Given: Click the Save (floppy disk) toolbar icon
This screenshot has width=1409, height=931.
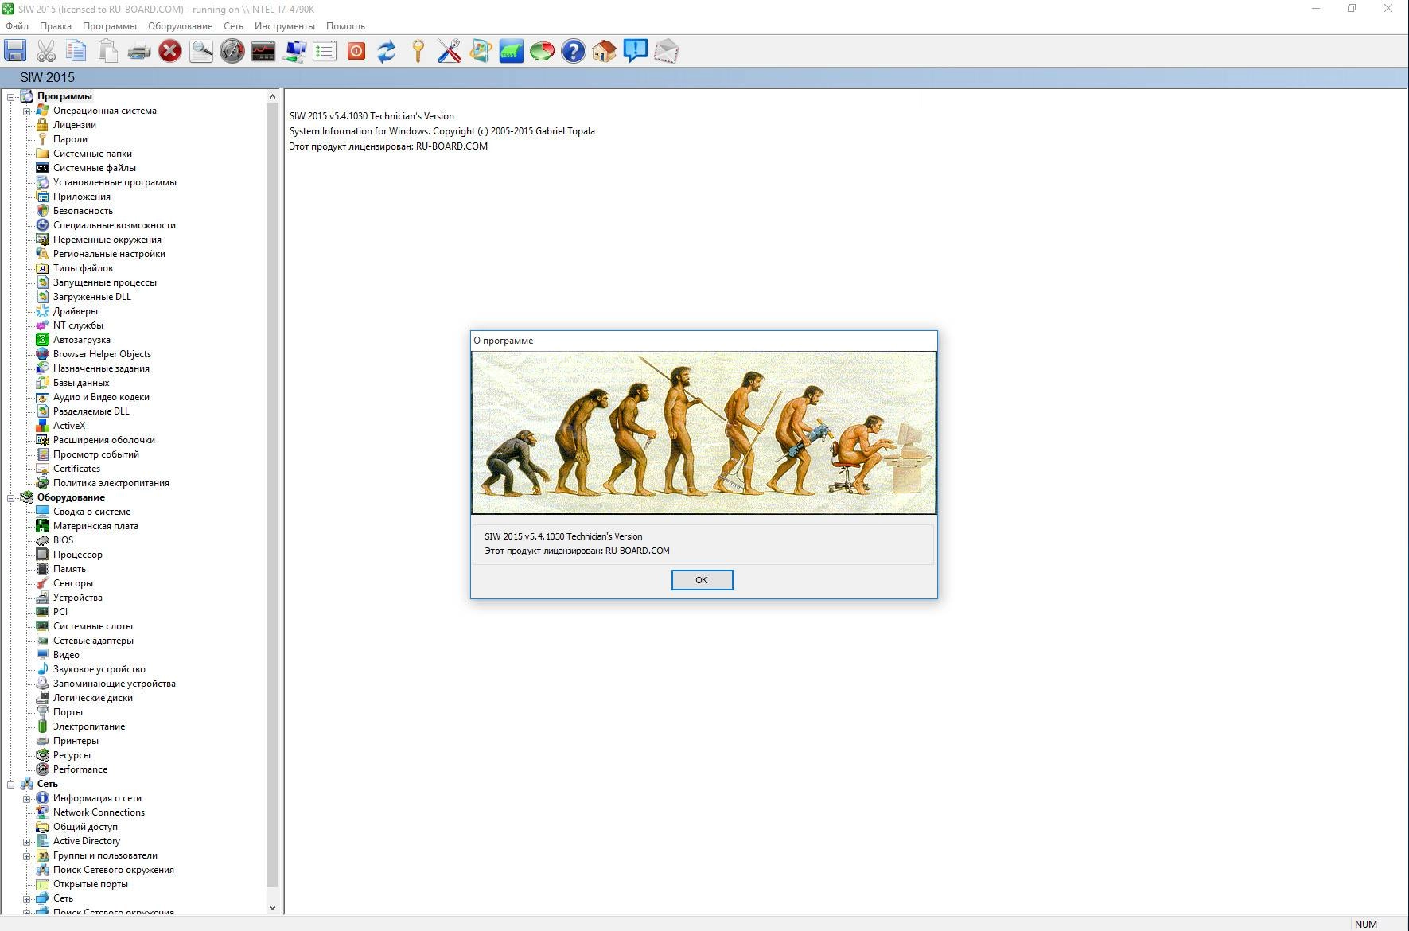Looking at the screenshot, I should tap(15, 52).
